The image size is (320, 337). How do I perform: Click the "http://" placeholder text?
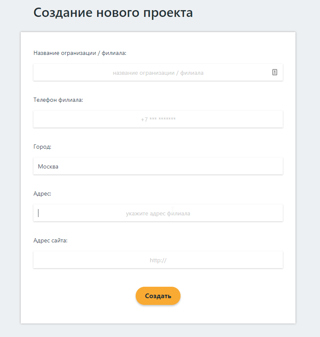[158, 260]
